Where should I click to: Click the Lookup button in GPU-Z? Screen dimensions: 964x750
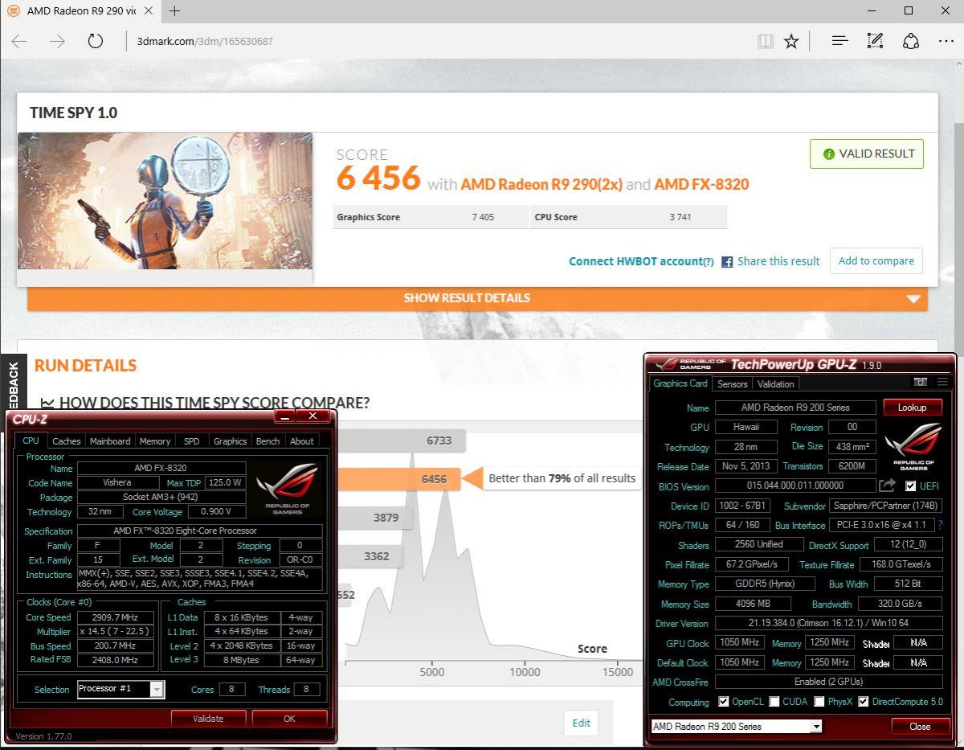pyautogui.click(x=913, y=408)
